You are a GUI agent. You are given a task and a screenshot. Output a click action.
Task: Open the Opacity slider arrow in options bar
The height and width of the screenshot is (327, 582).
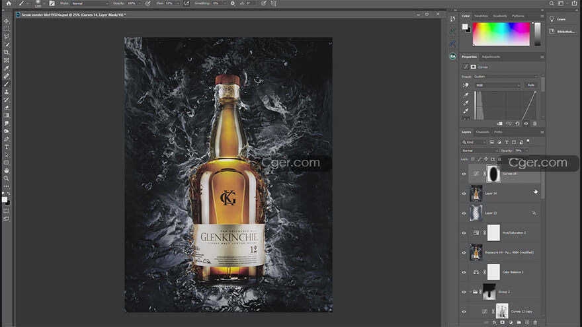click(140, 3)
